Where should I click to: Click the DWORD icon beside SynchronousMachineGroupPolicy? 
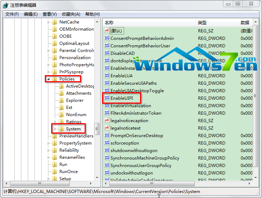[107, 158]
